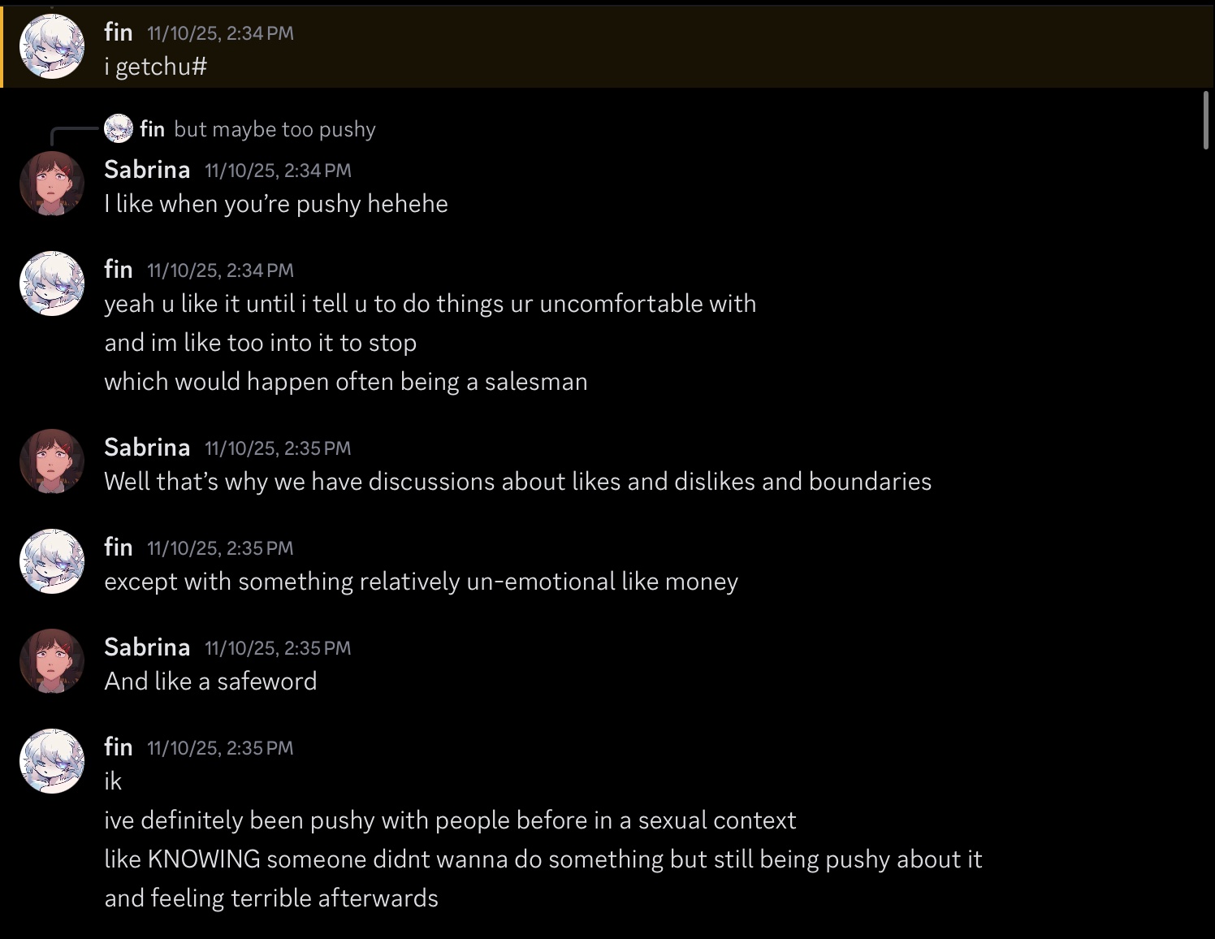The height and width of the screenshot is (939, 1215).
Task: Click the fin username above the "ik" message
Action: (x=119, y=747)
